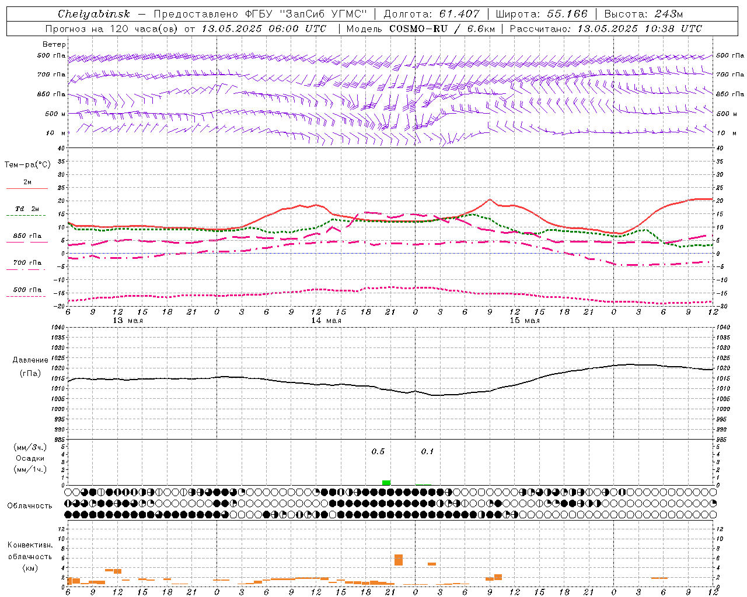This screenshot has width=747, height=597.
Task: Click the "Тем-ра(°C)" panel label
Action: tap(27, 165)
